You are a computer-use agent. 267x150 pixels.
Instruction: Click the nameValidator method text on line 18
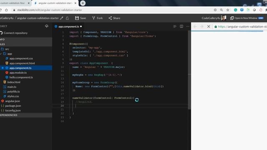coord(83,98)
